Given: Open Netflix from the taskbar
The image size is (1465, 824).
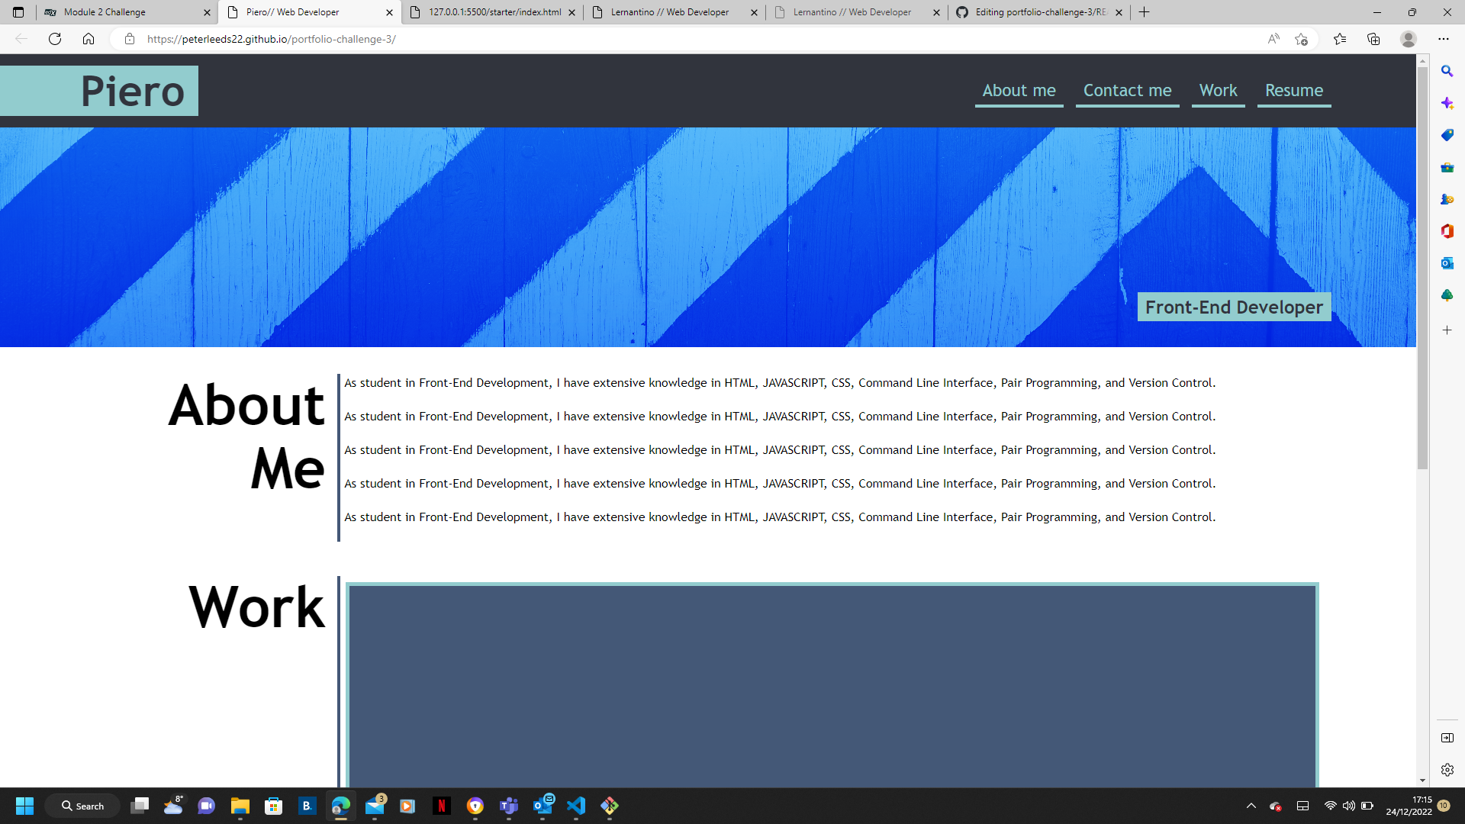Looking at the screenshot, I should coord(441,806).
